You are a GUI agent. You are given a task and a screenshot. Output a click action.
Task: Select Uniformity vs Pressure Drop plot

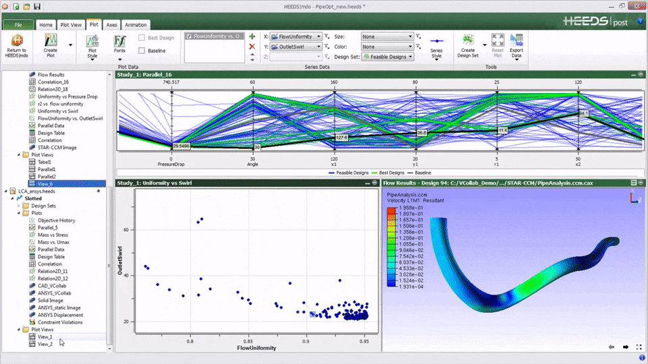pyautogui.click(x=67, y=96)
